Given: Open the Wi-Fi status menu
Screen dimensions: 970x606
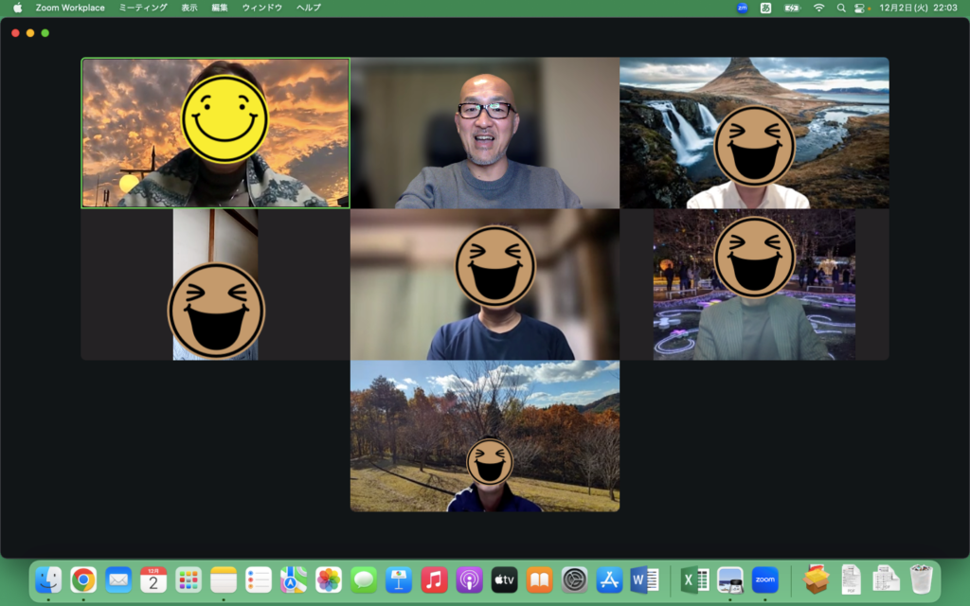Looking at the screenshot, I should 818,8.
